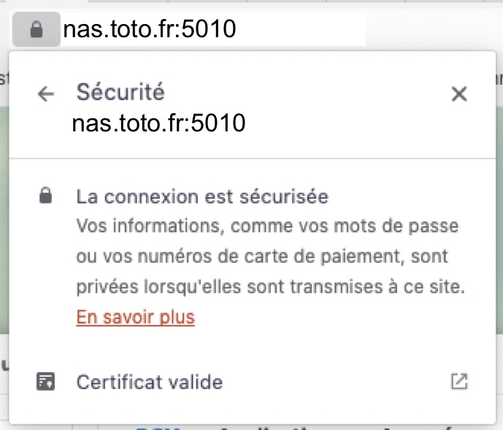Click the nas.toto.fr:5010 domain under Sécurité
The image size is (503, 430).
click(158, 123)
